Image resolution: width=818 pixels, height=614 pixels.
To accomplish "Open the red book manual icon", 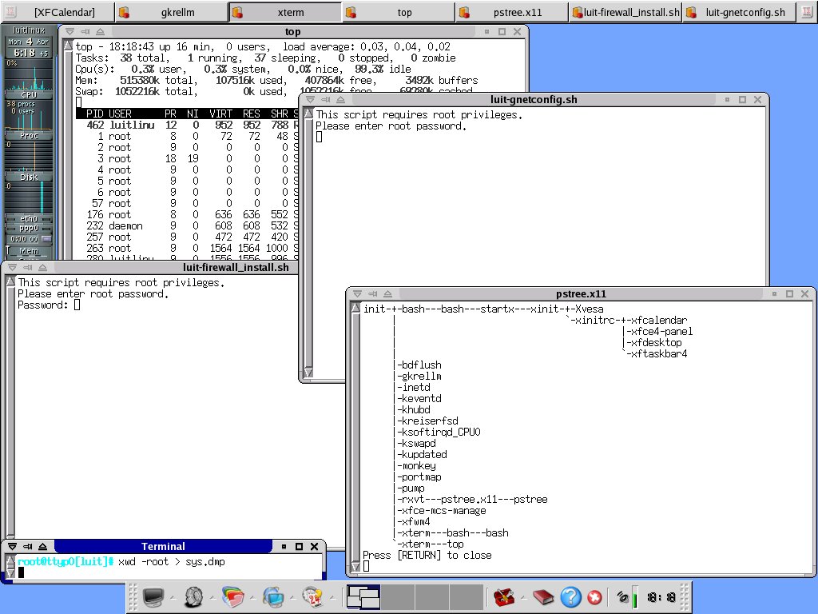I will click(x=543, y=596).
